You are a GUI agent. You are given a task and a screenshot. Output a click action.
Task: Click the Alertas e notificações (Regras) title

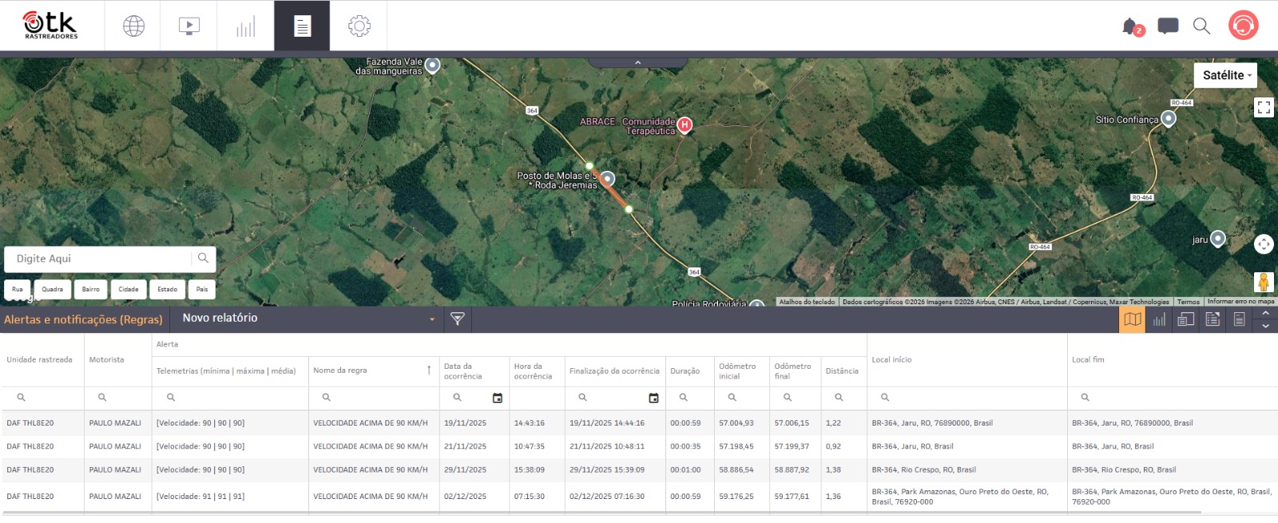[83, 319]
